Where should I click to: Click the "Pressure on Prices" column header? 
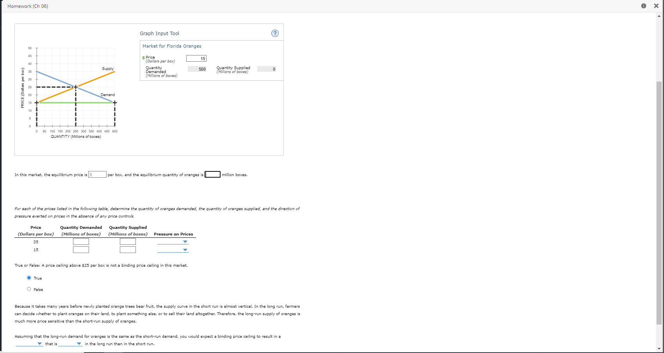173,234
